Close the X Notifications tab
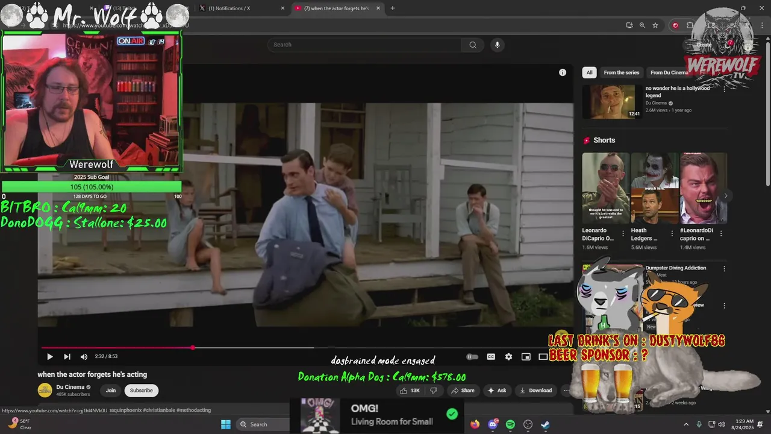This screenshot has height=434, width=771. (x=282, y=8)
